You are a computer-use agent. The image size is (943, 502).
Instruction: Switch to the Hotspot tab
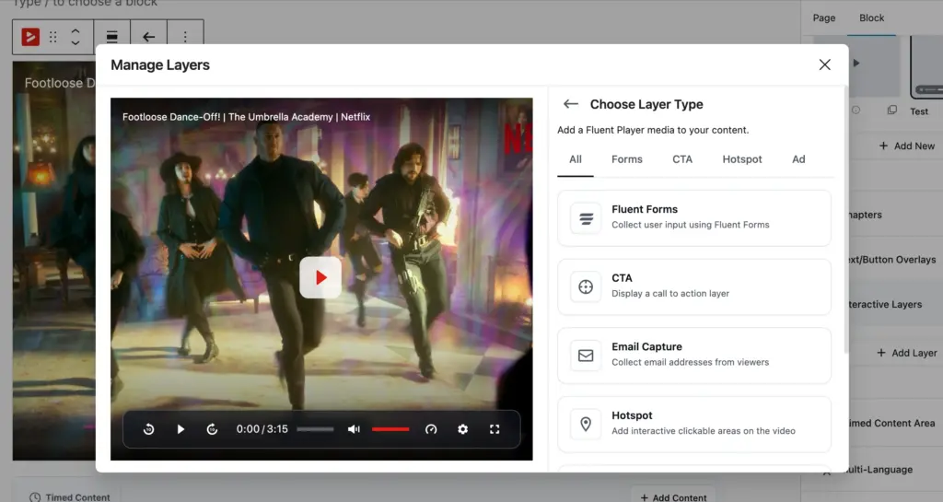(742, 159)
